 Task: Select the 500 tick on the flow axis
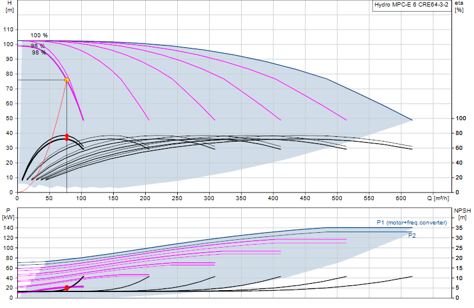[x=337, y=198]
